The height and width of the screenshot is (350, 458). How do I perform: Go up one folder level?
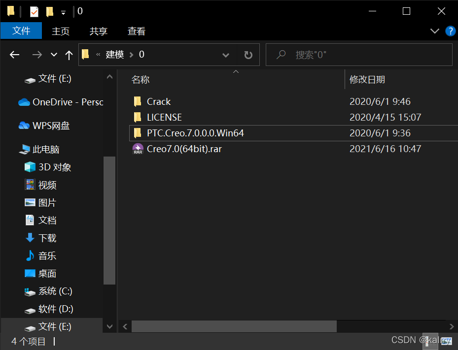69,55
